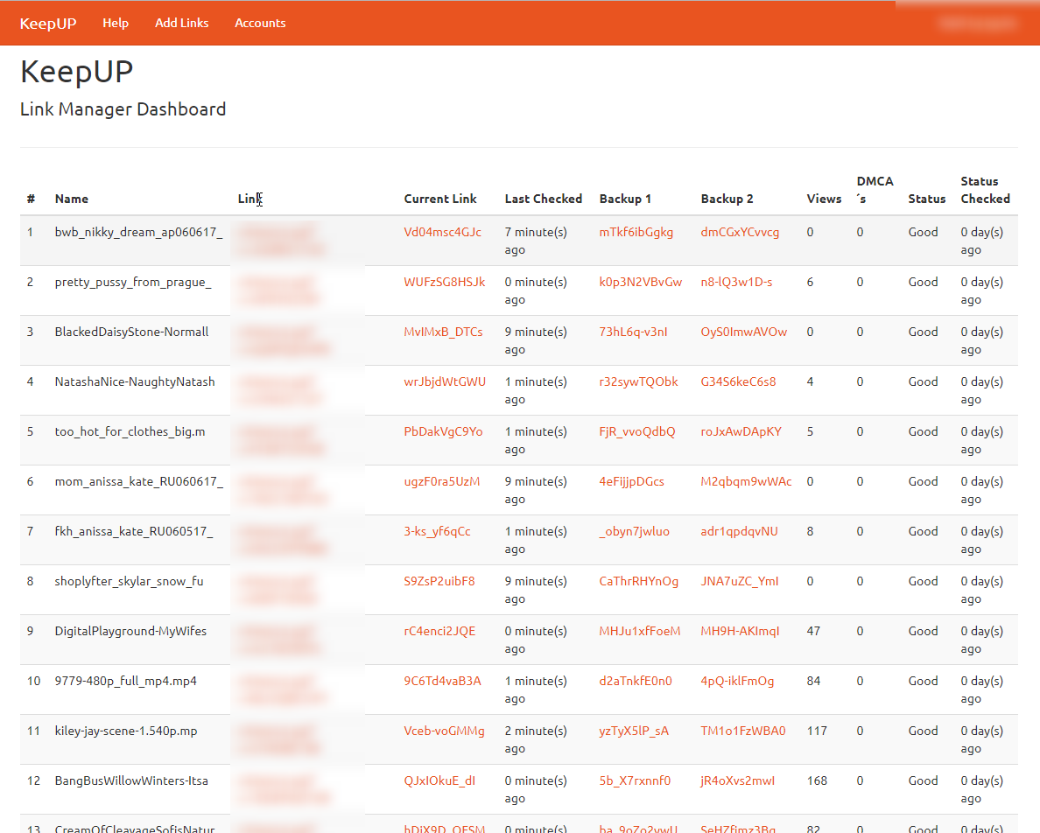Click Backup 1 link r32sywTQObk in row 4
Image resolution: width=1040 pixels, height=833 pixels.
(x=638, y=381)
